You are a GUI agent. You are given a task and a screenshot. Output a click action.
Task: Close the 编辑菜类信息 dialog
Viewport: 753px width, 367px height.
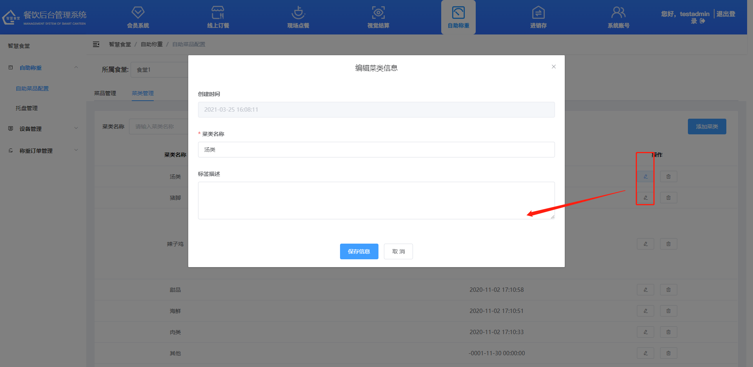(x=553, y=67)
